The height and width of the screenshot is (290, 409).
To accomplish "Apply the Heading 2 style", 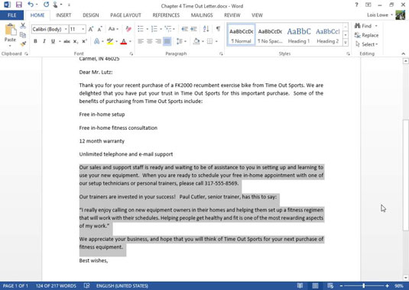I will point(328,35).
